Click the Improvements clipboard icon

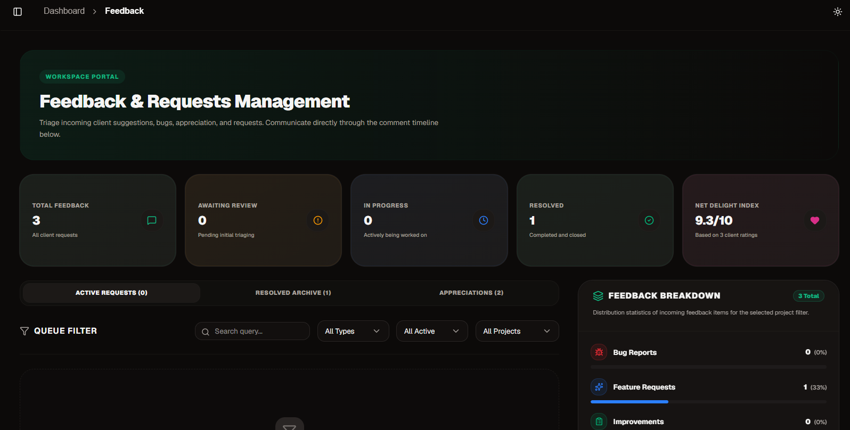click(599, 421)
